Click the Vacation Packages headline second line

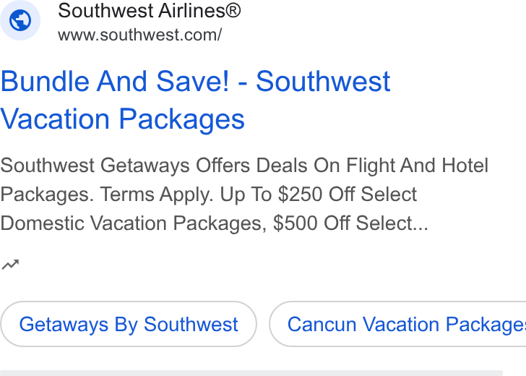coord(122,119)
